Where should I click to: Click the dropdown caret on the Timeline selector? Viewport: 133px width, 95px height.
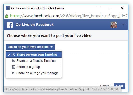click(x=52, y=47)
